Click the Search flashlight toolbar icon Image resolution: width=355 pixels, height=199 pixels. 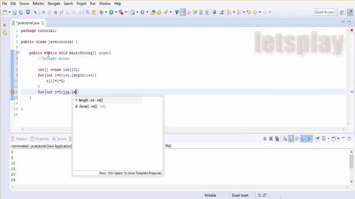[x=166, y=12]
